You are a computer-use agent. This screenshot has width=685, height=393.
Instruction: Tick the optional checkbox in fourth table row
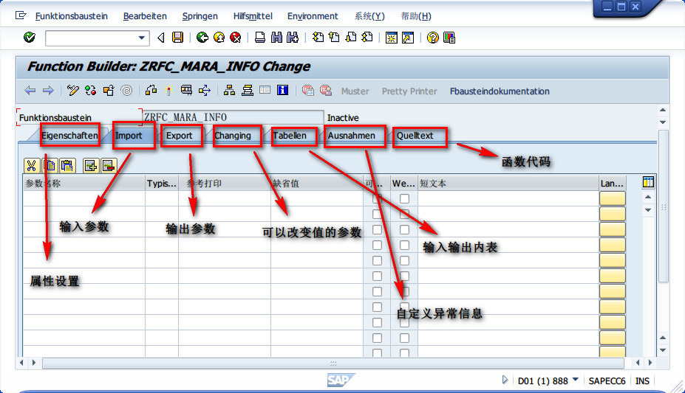(377, 246)
